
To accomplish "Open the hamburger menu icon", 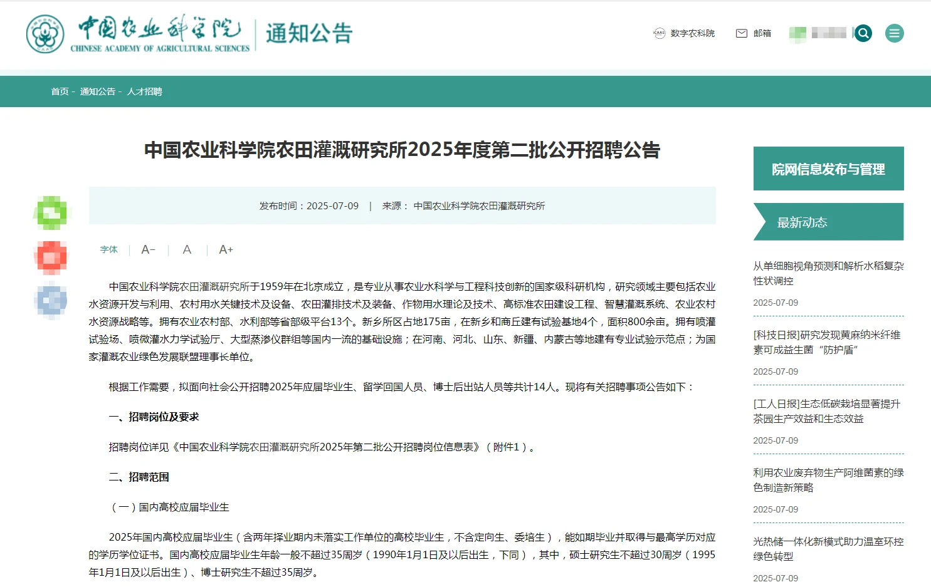I will [x=895, y=33].
